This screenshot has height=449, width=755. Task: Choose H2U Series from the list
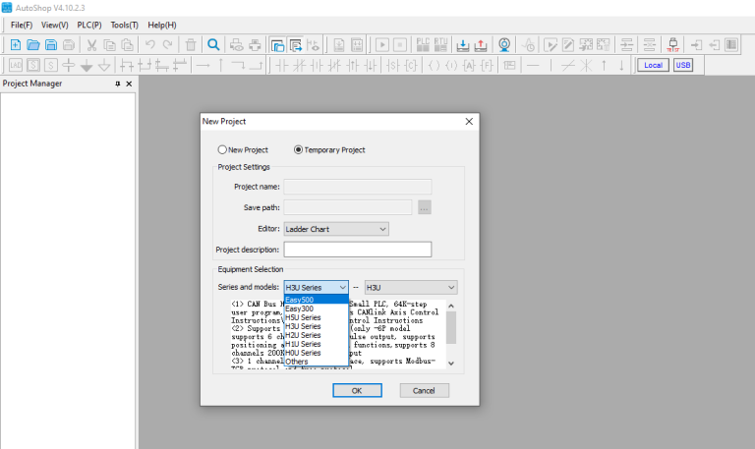[x=317, y=335]
